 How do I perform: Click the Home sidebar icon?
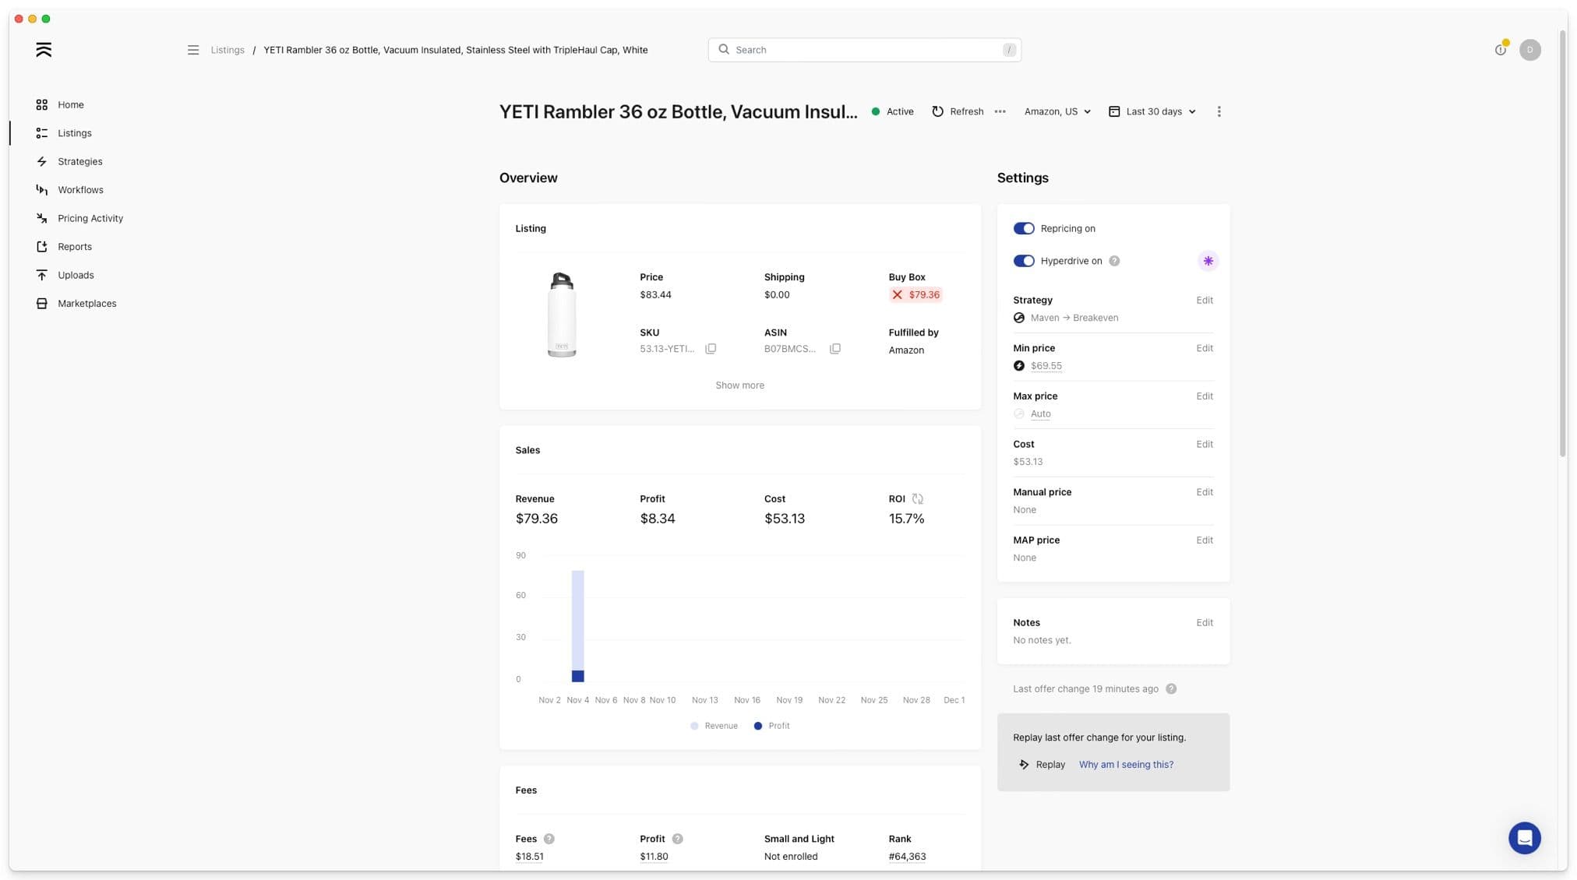42,105
